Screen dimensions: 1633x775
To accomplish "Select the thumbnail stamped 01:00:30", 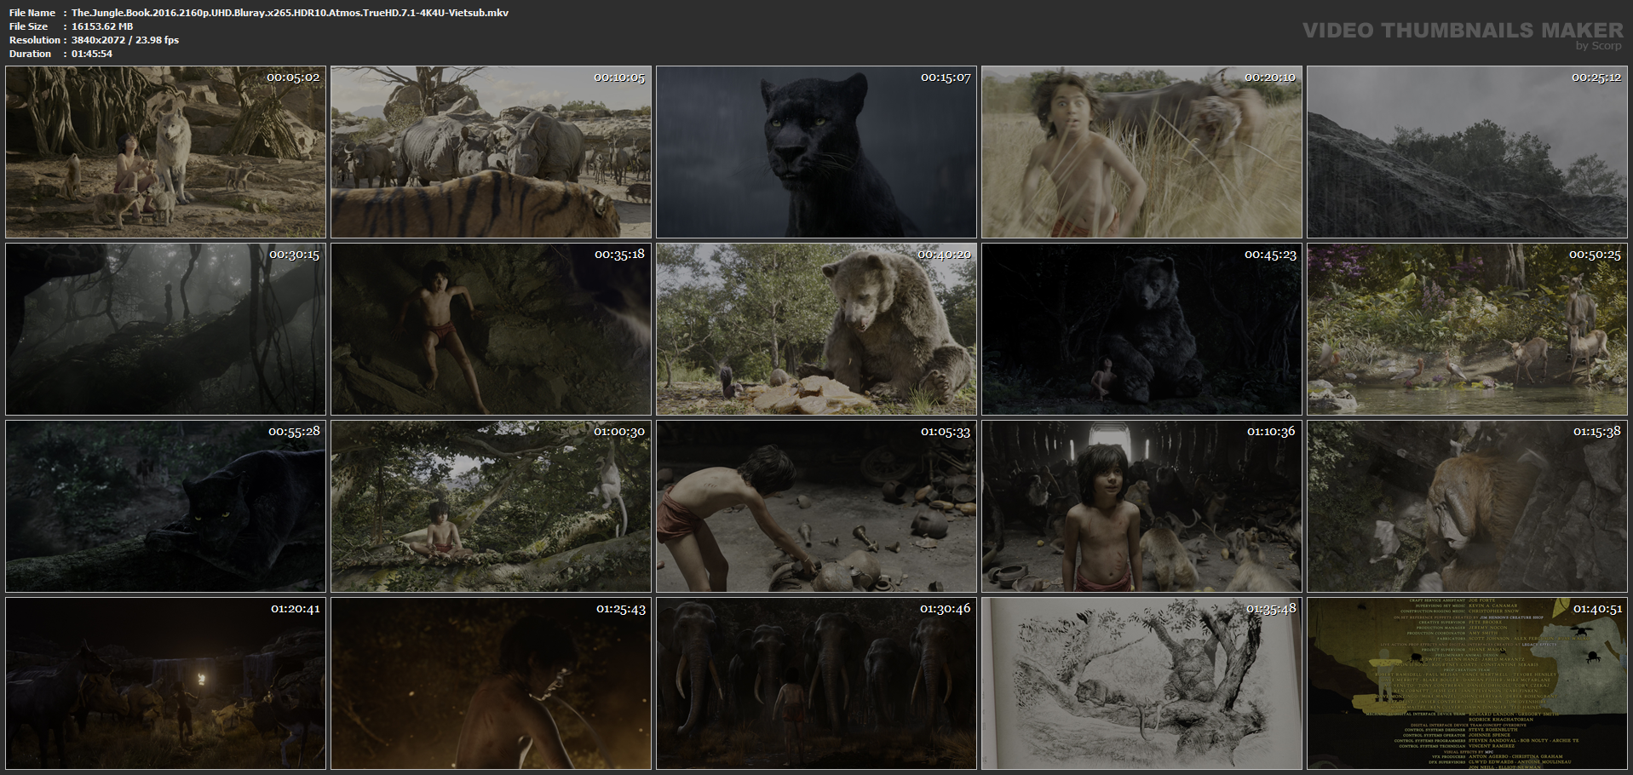I will [491, 507].
